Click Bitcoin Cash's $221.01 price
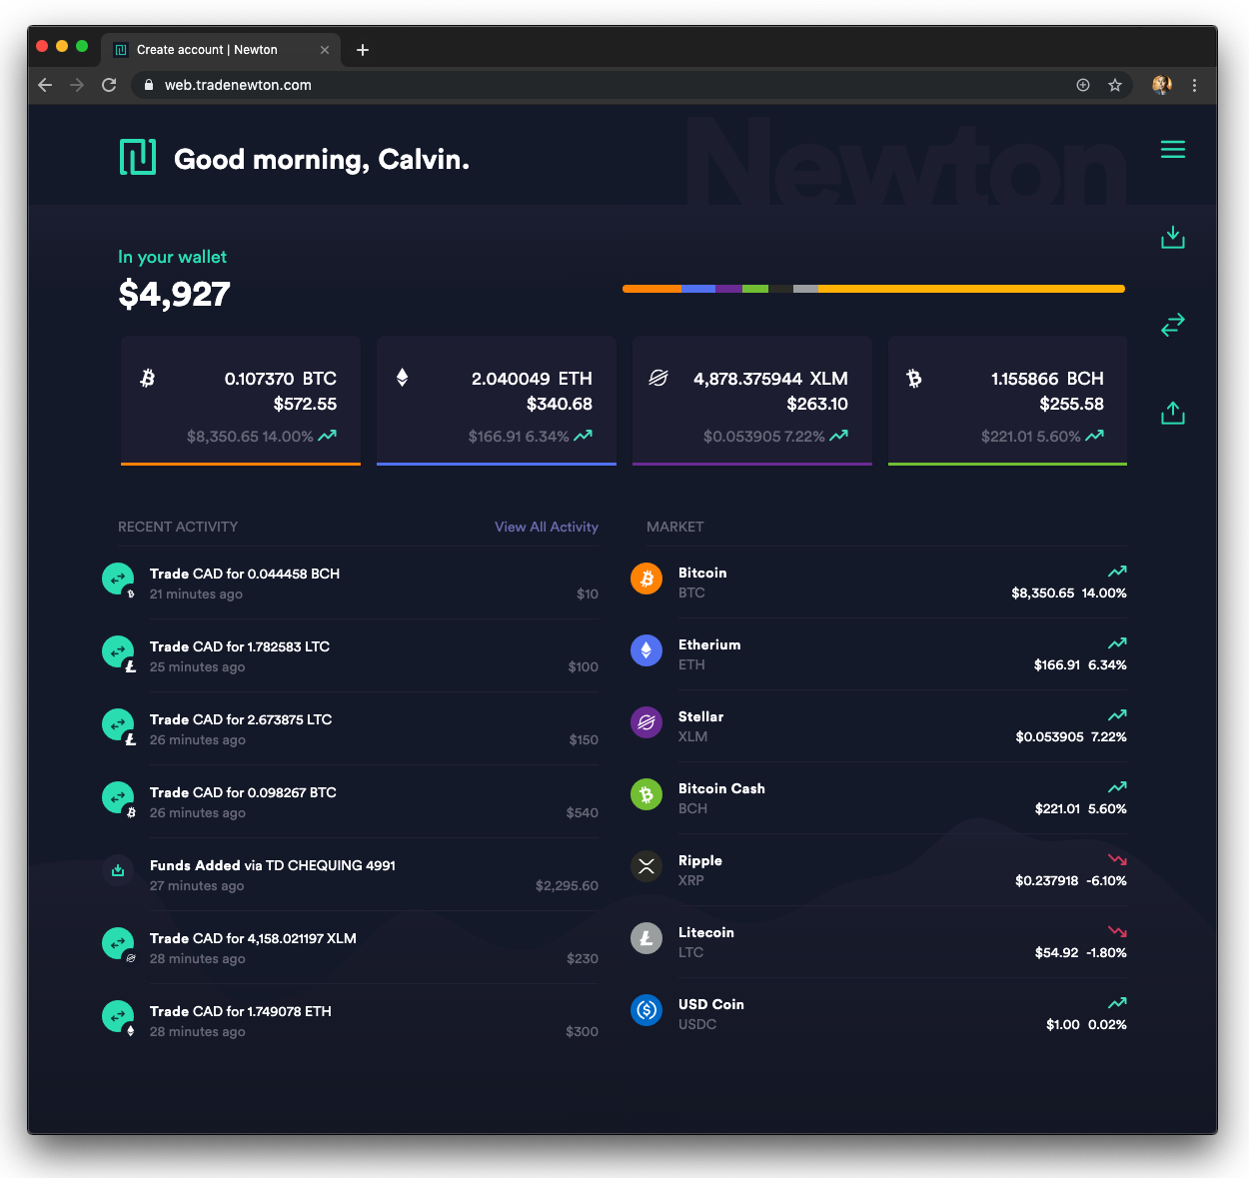Screen dimensions: 1249x1178 [x=1057, y=808]
